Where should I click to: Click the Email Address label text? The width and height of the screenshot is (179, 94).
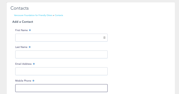23,64
